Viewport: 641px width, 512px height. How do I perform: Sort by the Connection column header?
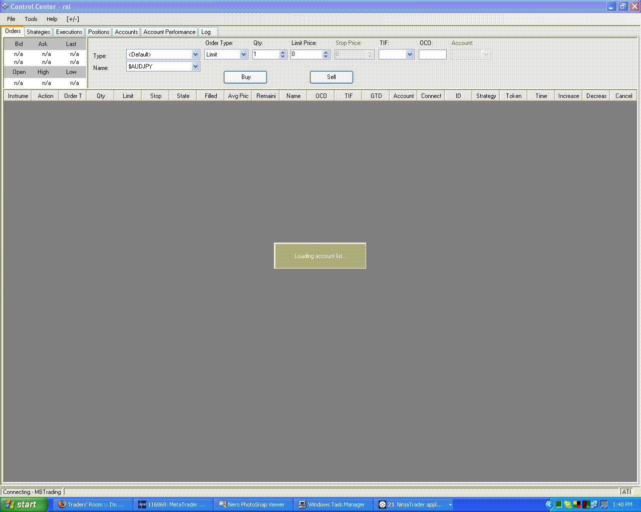pyautogui.click(x=431, y=96)
